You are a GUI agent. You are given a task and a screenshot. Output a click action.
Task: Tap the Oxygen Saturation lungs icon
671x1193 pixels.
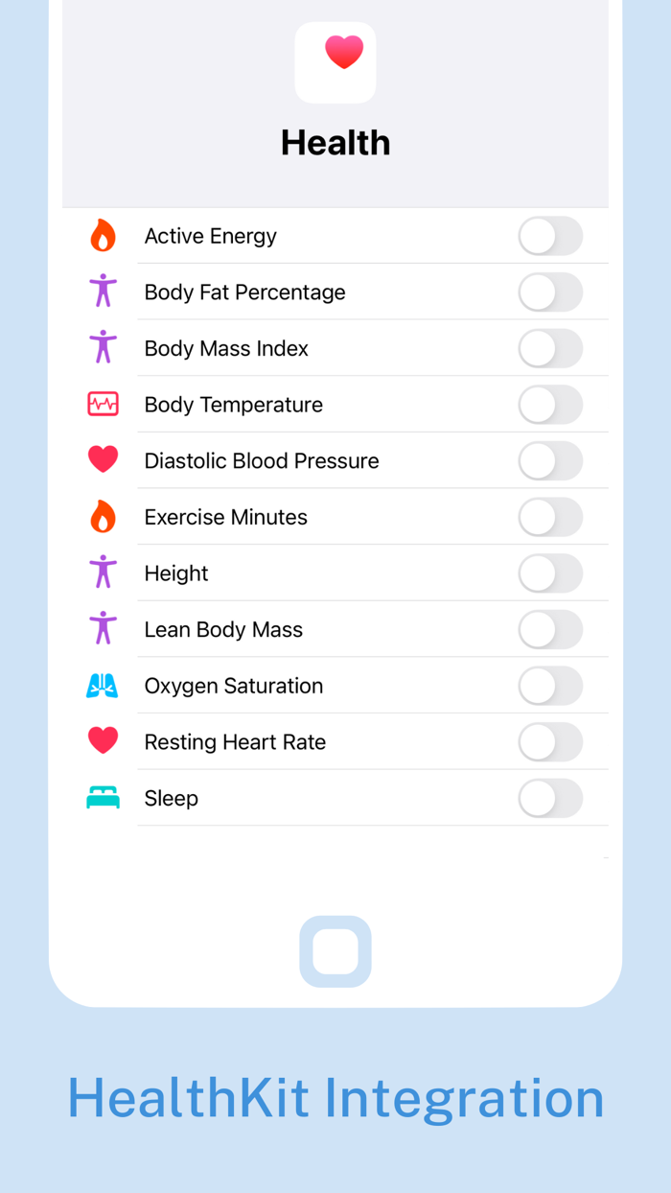click(x=103, y=685)
